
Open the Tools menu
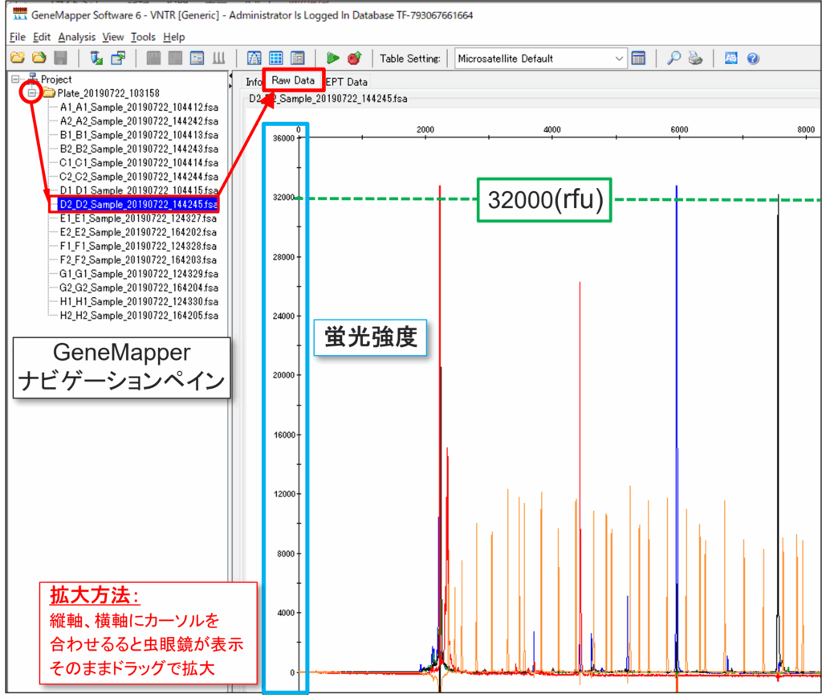coord(144,37)
